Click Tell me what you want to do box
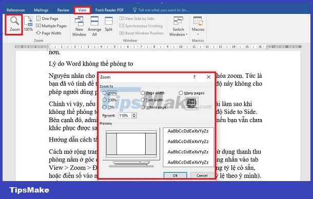This screenshot has height=199, width=313. (x=161, y=10)
